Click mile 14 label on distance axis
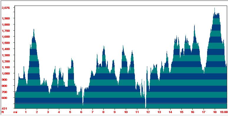The image size is (228, 116). pyautogui.click(x=170, y=112)
